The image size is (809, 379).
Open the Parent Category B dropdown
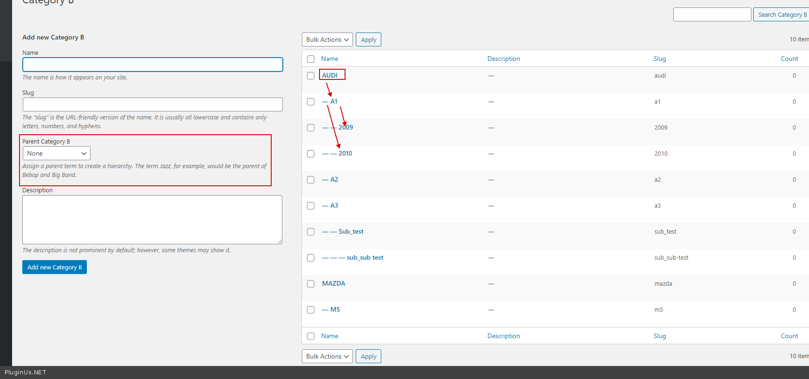(56, 153)
